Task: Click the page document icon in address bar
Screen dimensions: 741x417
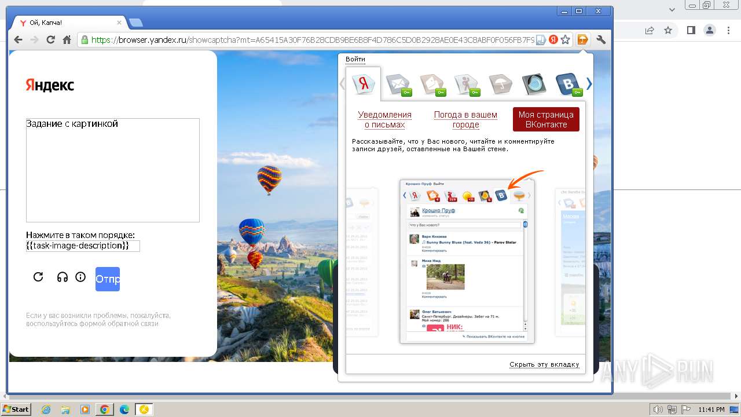Action: (541, 40)
